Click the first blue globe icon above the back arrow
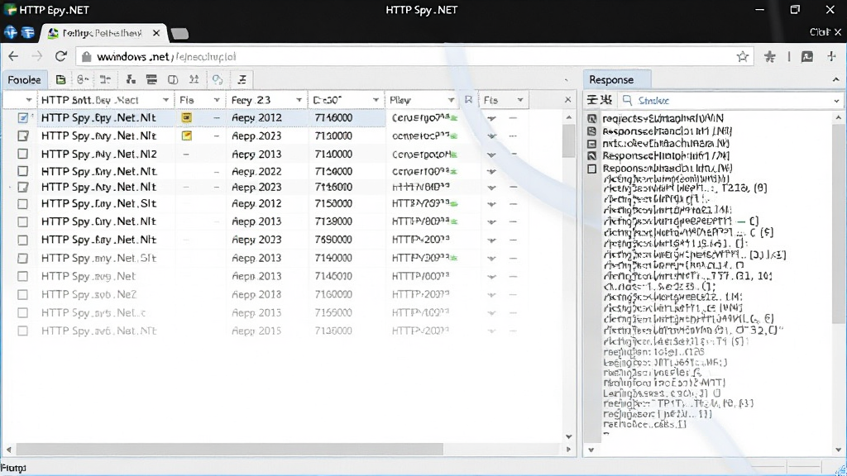 click(x=10, y=32)
